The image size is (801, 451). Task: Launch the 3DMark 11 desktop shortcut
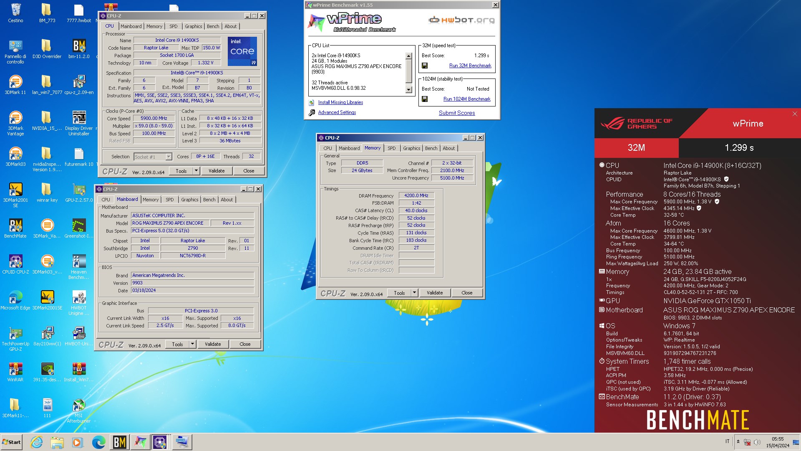[x=15, y=85]
